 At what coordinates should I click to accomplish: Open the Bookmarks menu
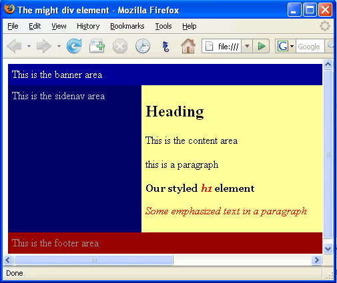point(127,26)
